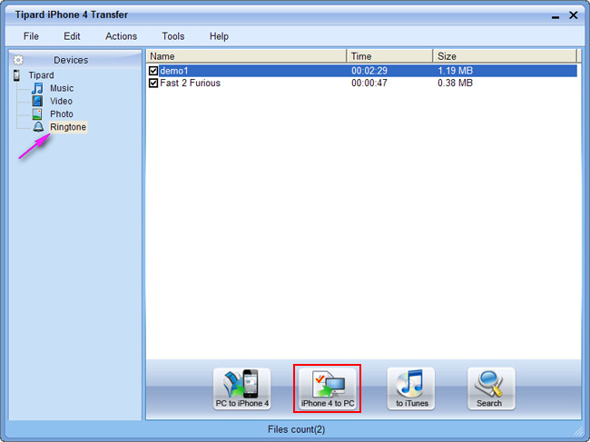
Task: Sort by the Name column header
Action: point(246,56)
